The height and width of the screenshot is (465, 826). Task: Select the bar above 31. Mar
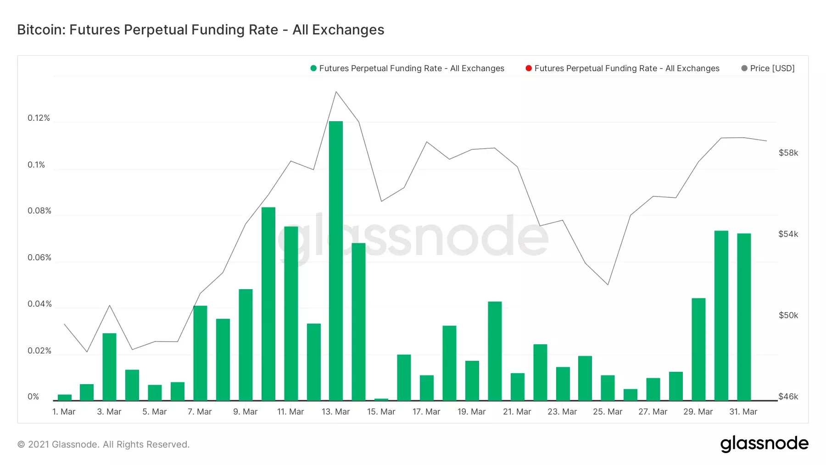(744, 317)
